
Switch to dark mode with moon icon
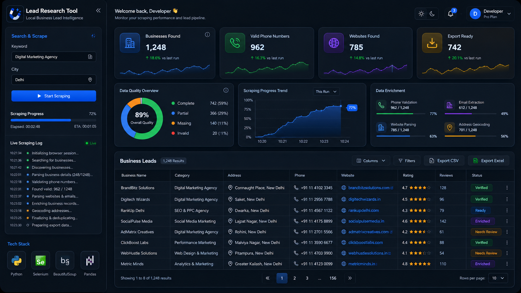tap(432, 14)
